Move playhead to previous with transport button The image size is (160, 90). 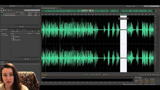(92, 74)
